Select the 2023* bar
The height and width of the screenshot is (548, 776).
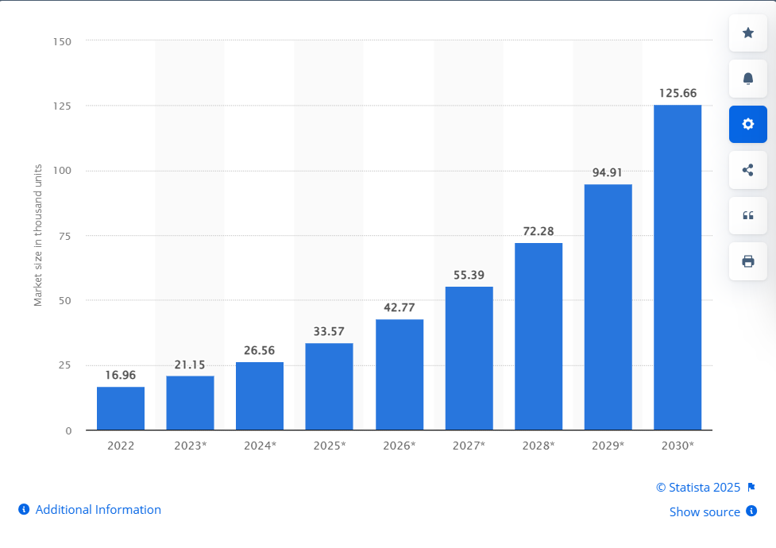click(190, 403)
